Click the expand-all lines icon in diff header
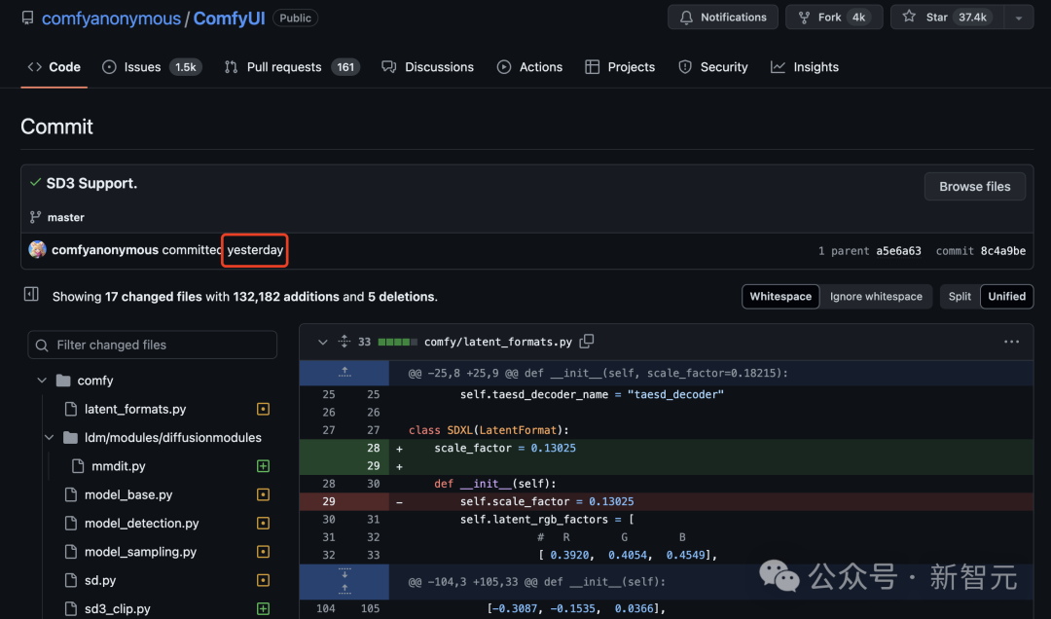 coord(344,342)
